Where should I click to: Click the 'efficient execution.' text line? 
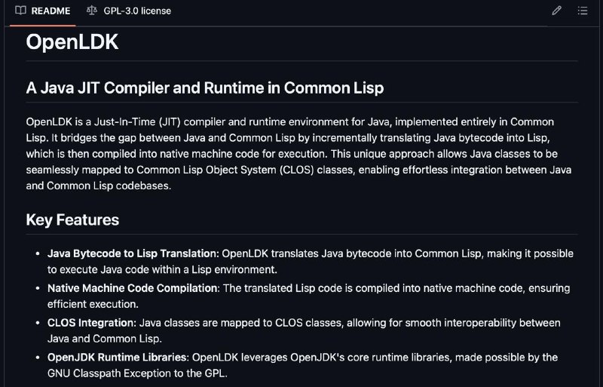click(93, 304)
